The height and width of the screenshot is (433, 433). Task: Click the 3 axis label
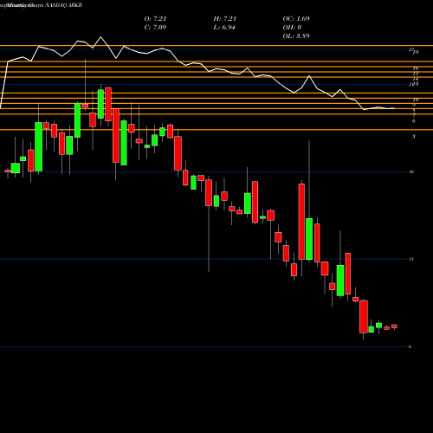414,136
